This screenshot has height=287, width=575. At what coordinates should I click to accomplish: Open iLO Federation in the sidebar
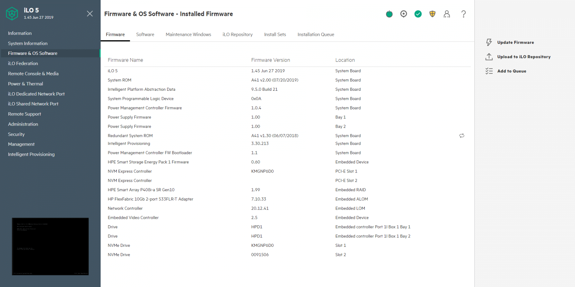coord(23,63)
